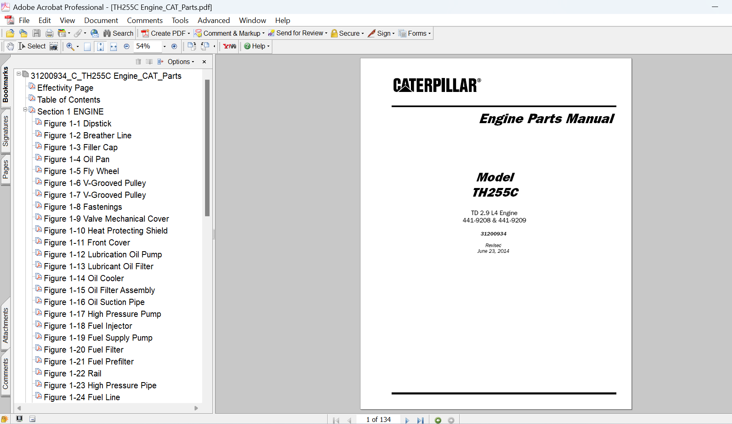
Task: Open the Document menu
Action: point(101,20)
